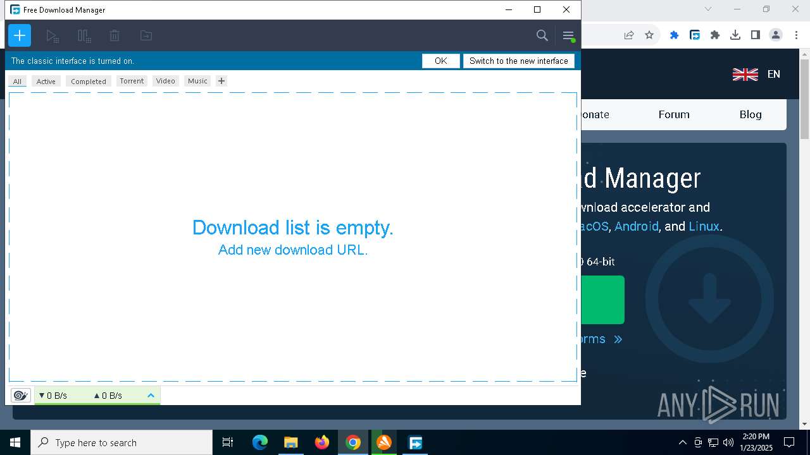
Task: Open Chrome tab search chevron
Action: coord(708,9)
